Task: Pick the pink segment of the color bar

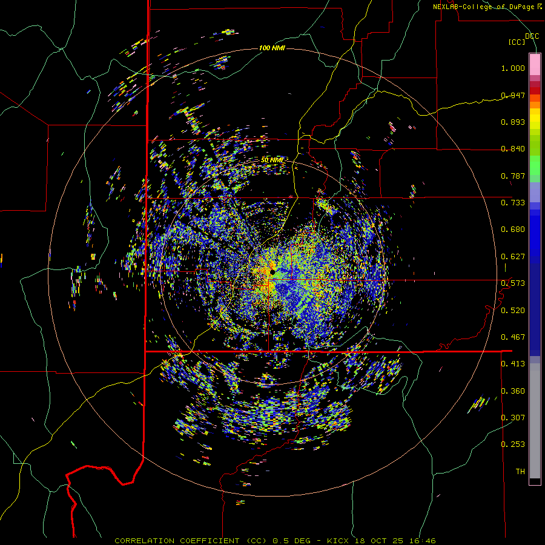Action: coord(535,64)
